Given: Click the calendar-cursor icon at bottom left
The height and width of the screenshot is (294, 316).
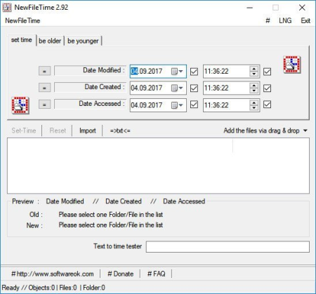Looking at the screenshot, I should click(20, 105).
